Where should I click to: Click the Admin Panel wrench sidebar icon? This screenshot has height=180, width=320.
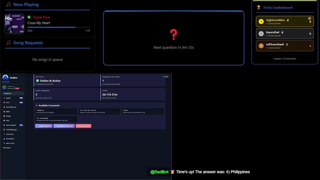[x=4, y=143]
